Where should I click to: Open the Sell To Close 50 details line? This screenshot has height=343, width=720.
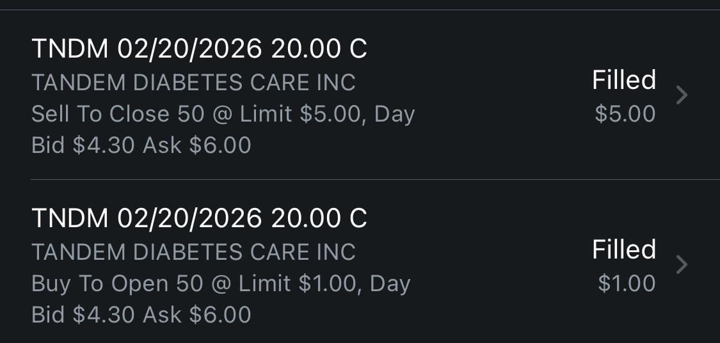[x=223, y=114]
